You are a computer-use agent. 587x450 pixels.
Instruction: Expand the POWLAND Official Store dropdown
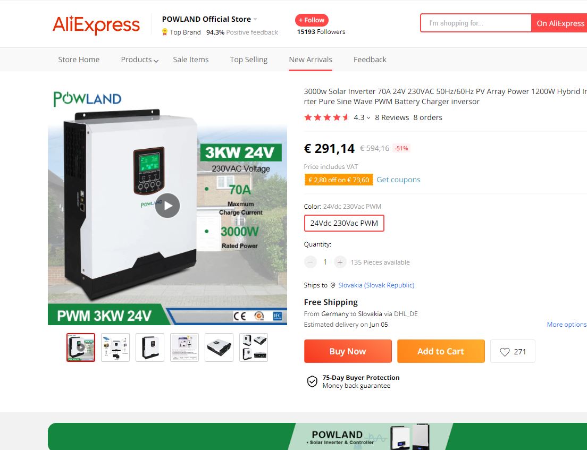(255, 19)
